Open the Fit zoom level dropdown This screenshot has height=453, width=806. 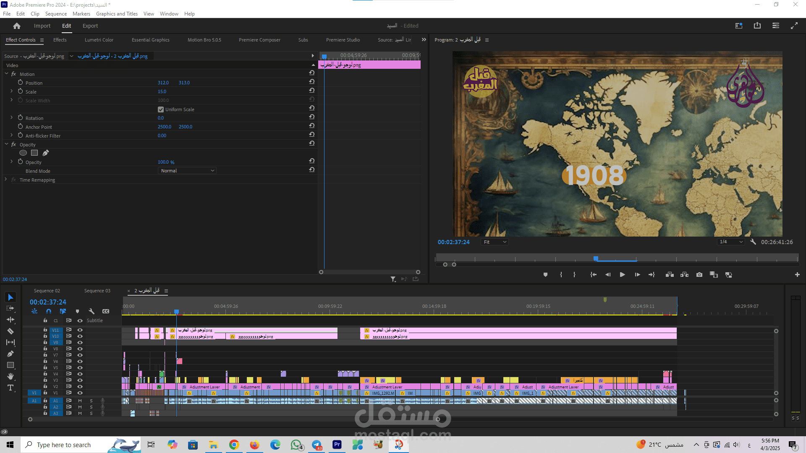495,242
